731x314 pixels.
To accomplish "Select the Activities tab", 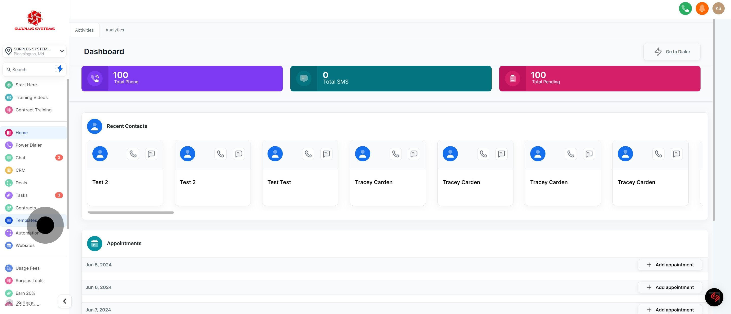I will point(84,30).
